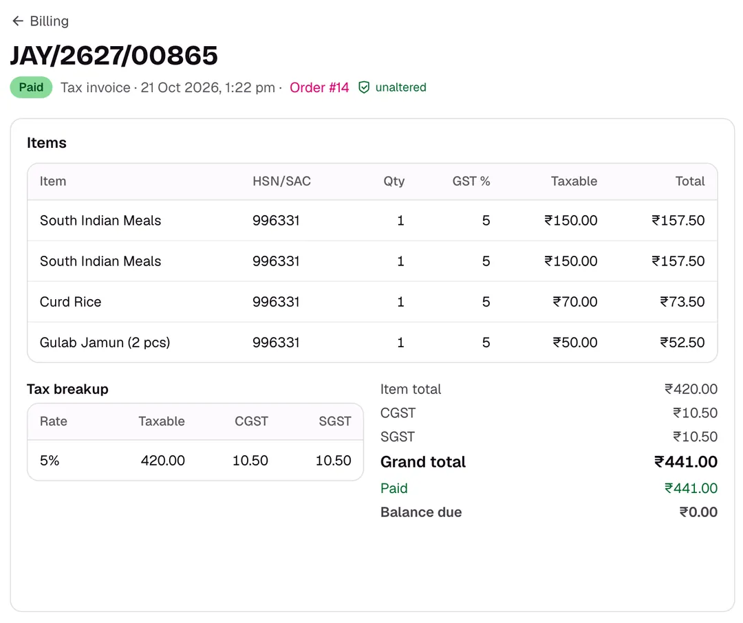The image size is (743, 623).
Task: Click the HSN/SAC column header
Action: click(x=281, y=181)
